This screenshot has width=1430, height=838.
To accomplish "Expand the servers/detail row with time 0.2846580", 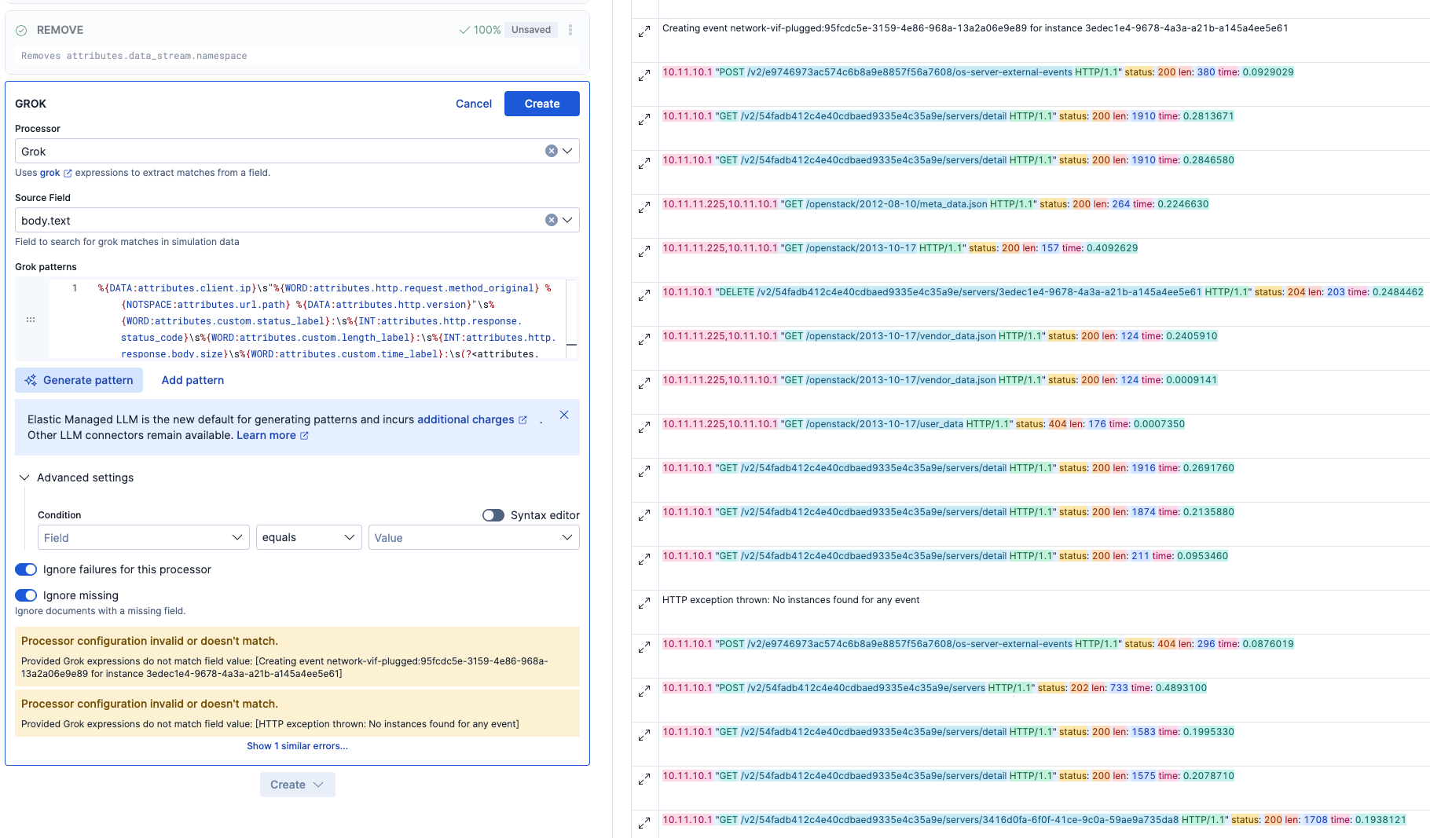I will (644, 163).
